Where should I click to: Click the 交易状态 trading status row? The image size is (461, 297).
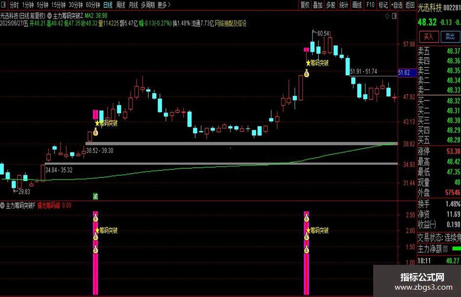click(x=439, y=238)
